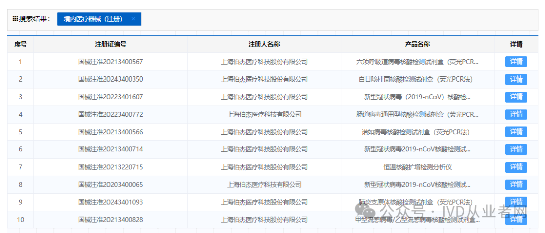The image size is (545, 233).
Task: Click registrant 上海伯杰医疗科技股份有限公司 in row 7
Action: coord(264,167)
